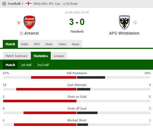Select the Draw tab
The height and width of the screenshot is (129, 153).
coord(49,44)
